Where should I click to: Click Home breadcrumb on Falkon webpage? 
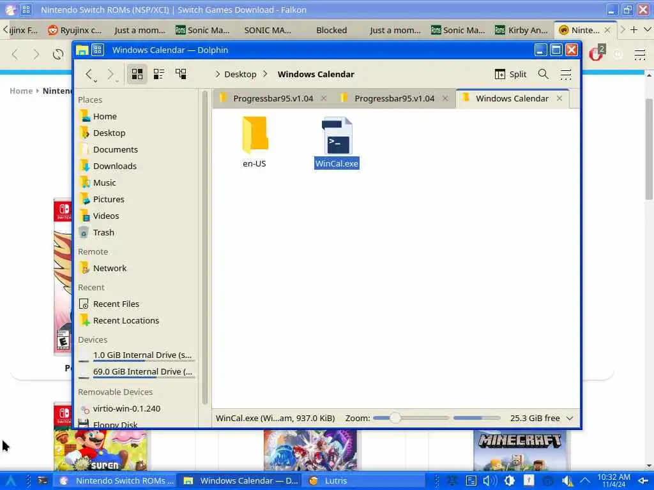pyautogui.click(x=21, y=91)
